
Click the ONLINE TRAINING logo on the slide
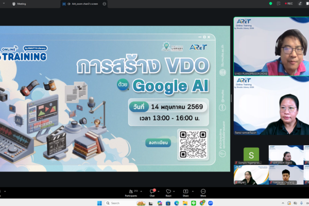(x=24, y=54)
